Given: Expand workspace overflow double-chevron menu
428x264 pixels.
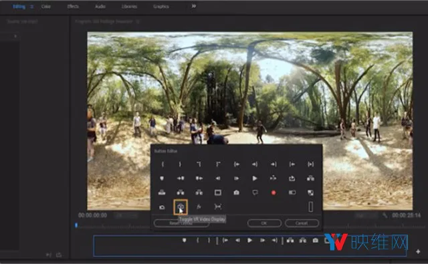Looking at the screenshot, I should [193, 6].
